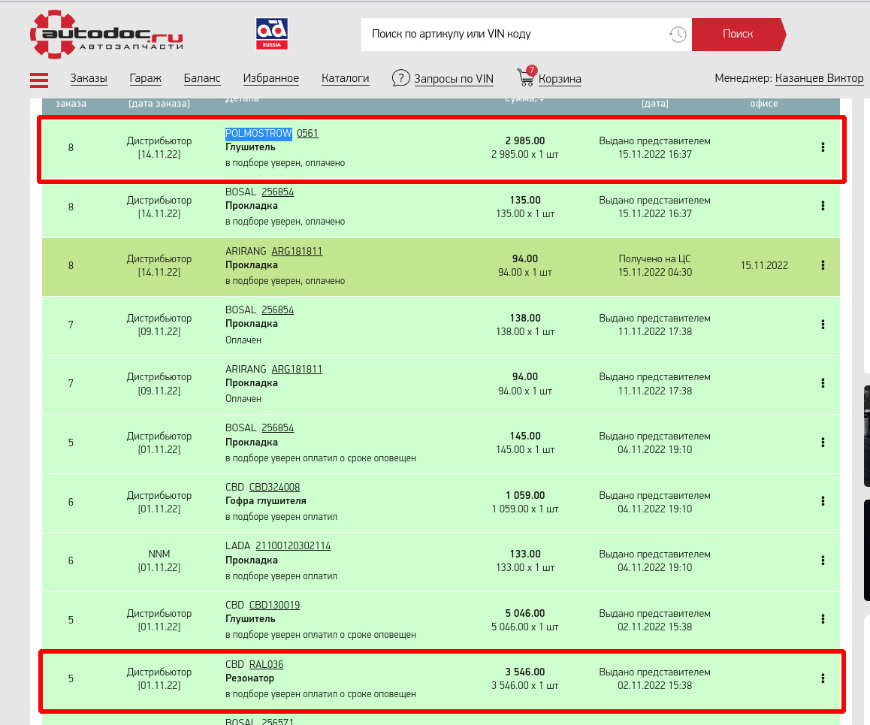870x725 pixels.
Task: Click manager name Казанцев Виктор
Action: point(819,78)
